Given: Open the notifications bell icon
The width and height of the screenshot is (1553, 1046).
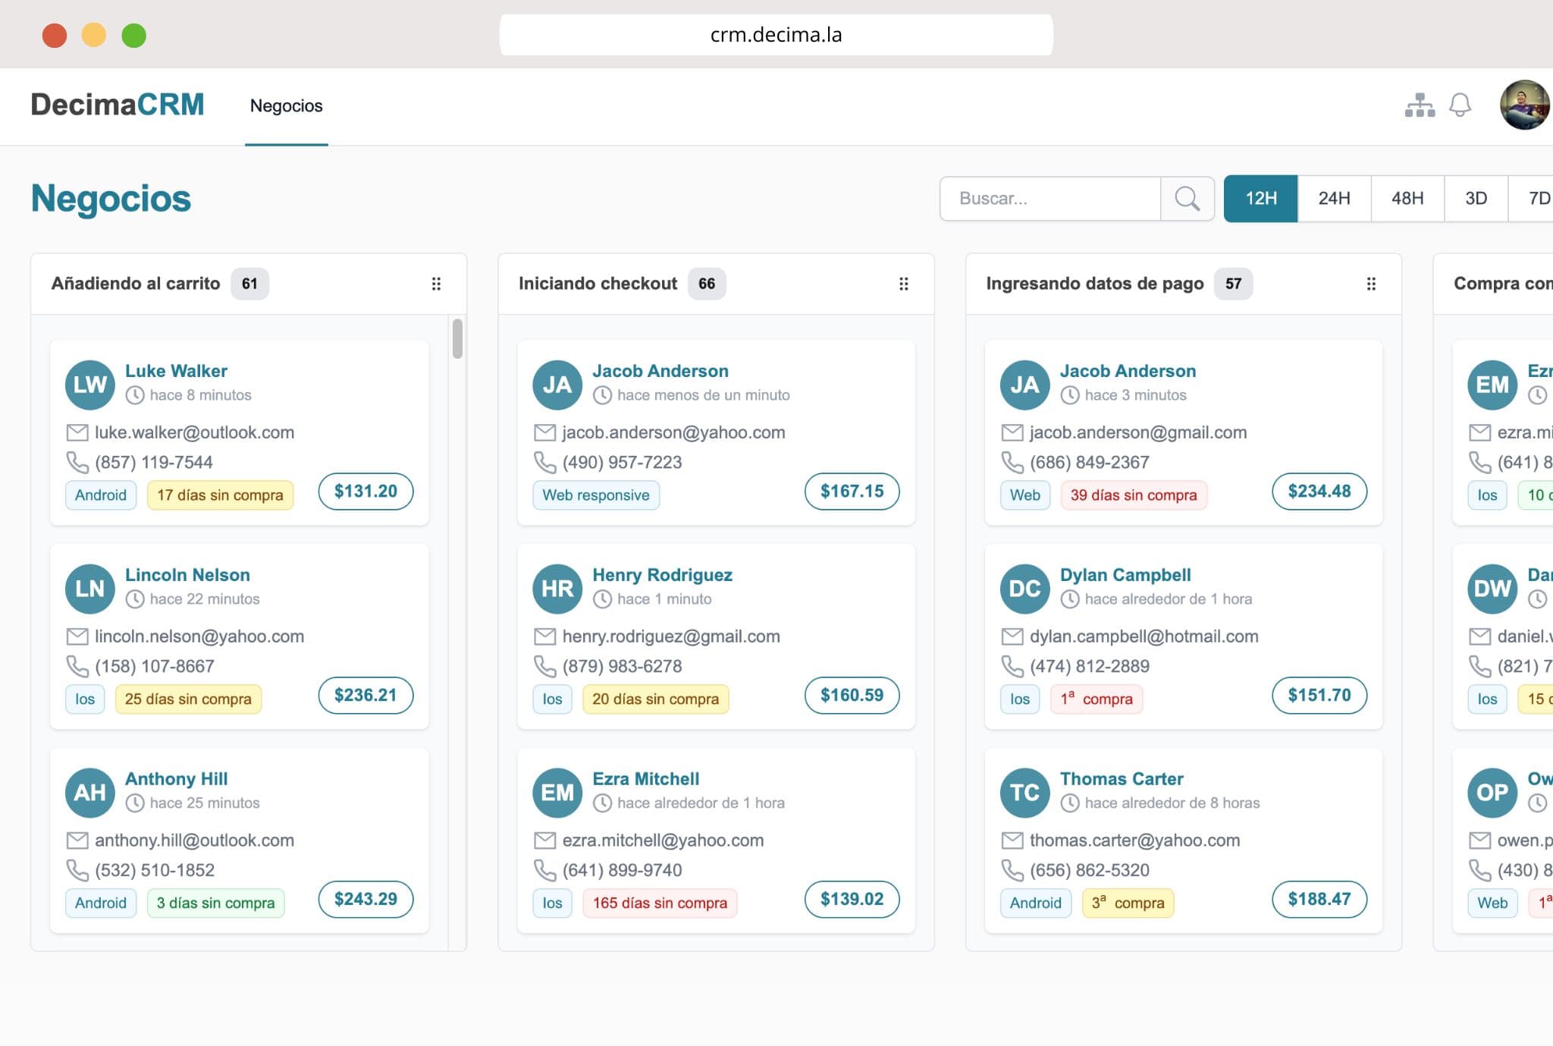Looking at the screenshot, I should [x=1460, y=105].
